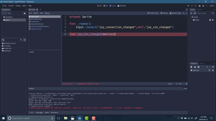216x121 pixels.
Task: Add a new scene tab with plus
Action: (40, 10)
